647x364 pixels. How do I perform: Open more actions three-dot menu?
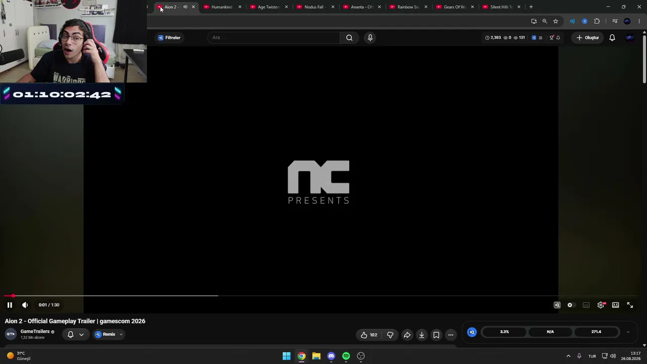pos(451,335)
